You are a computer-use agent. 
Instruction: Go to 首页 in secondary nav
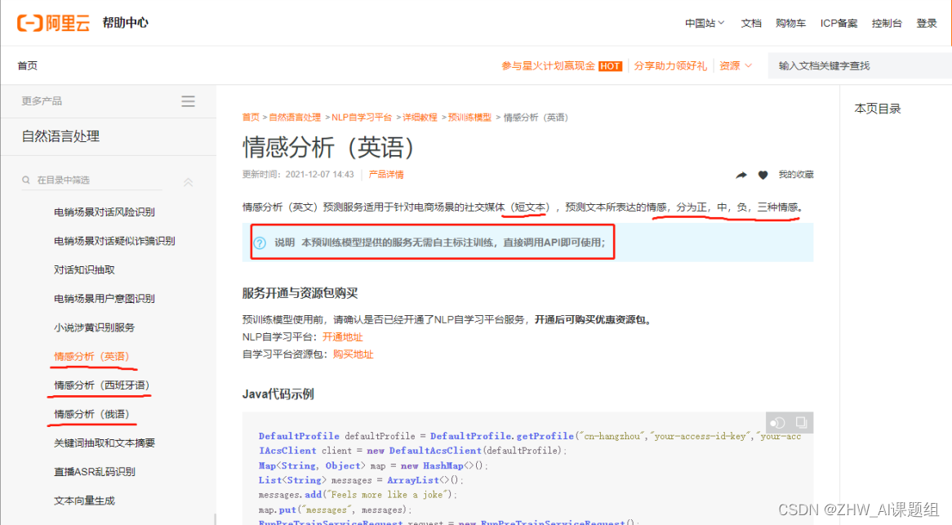(27, 65)
